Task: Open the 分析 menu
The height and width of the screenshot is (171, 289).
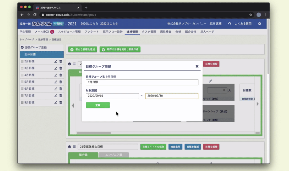Action: tap(178, 32)
